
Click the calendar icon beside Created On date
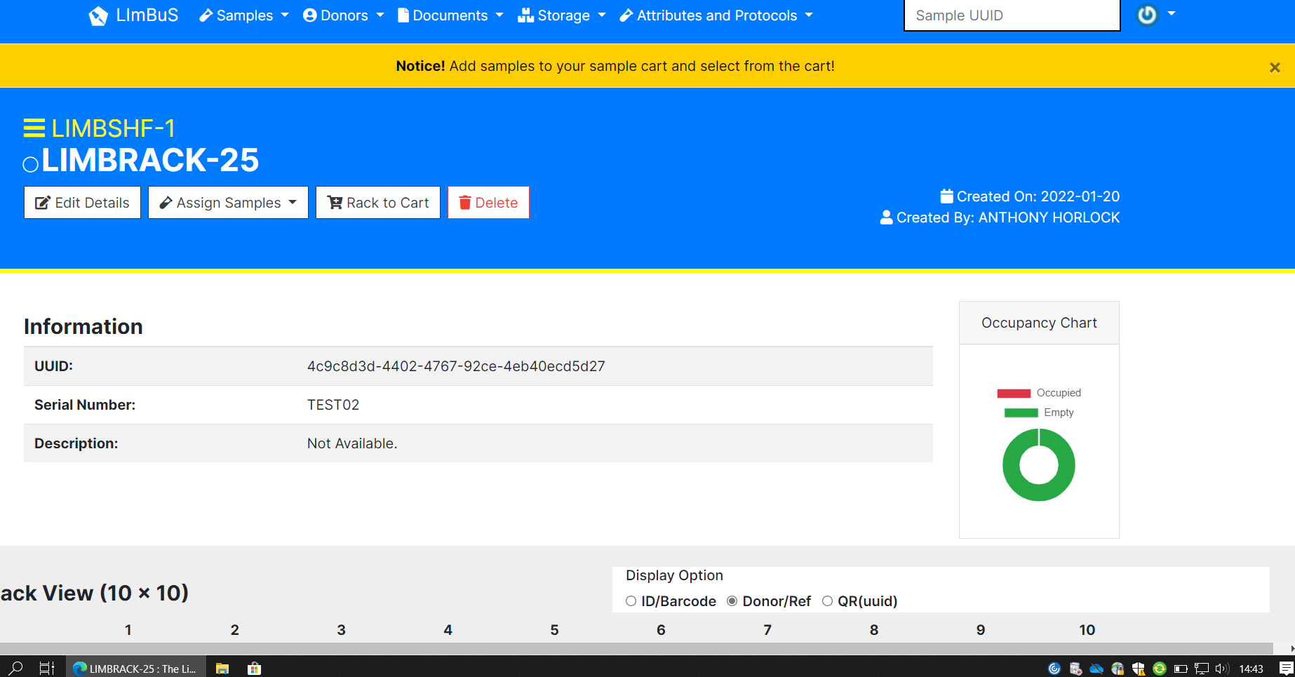(x=946, y=196)
